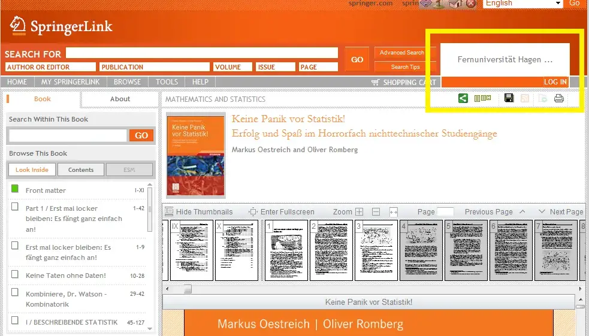Open the multi-column text layout icon
This screenshot has height=336, width=589.
[483, 98]
